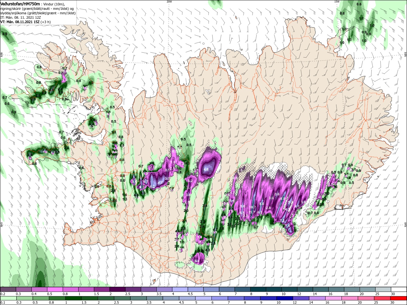Click the '0.2' label in upper legend row
Viewport: 407px width, 305px height.
tap(3, 294)
